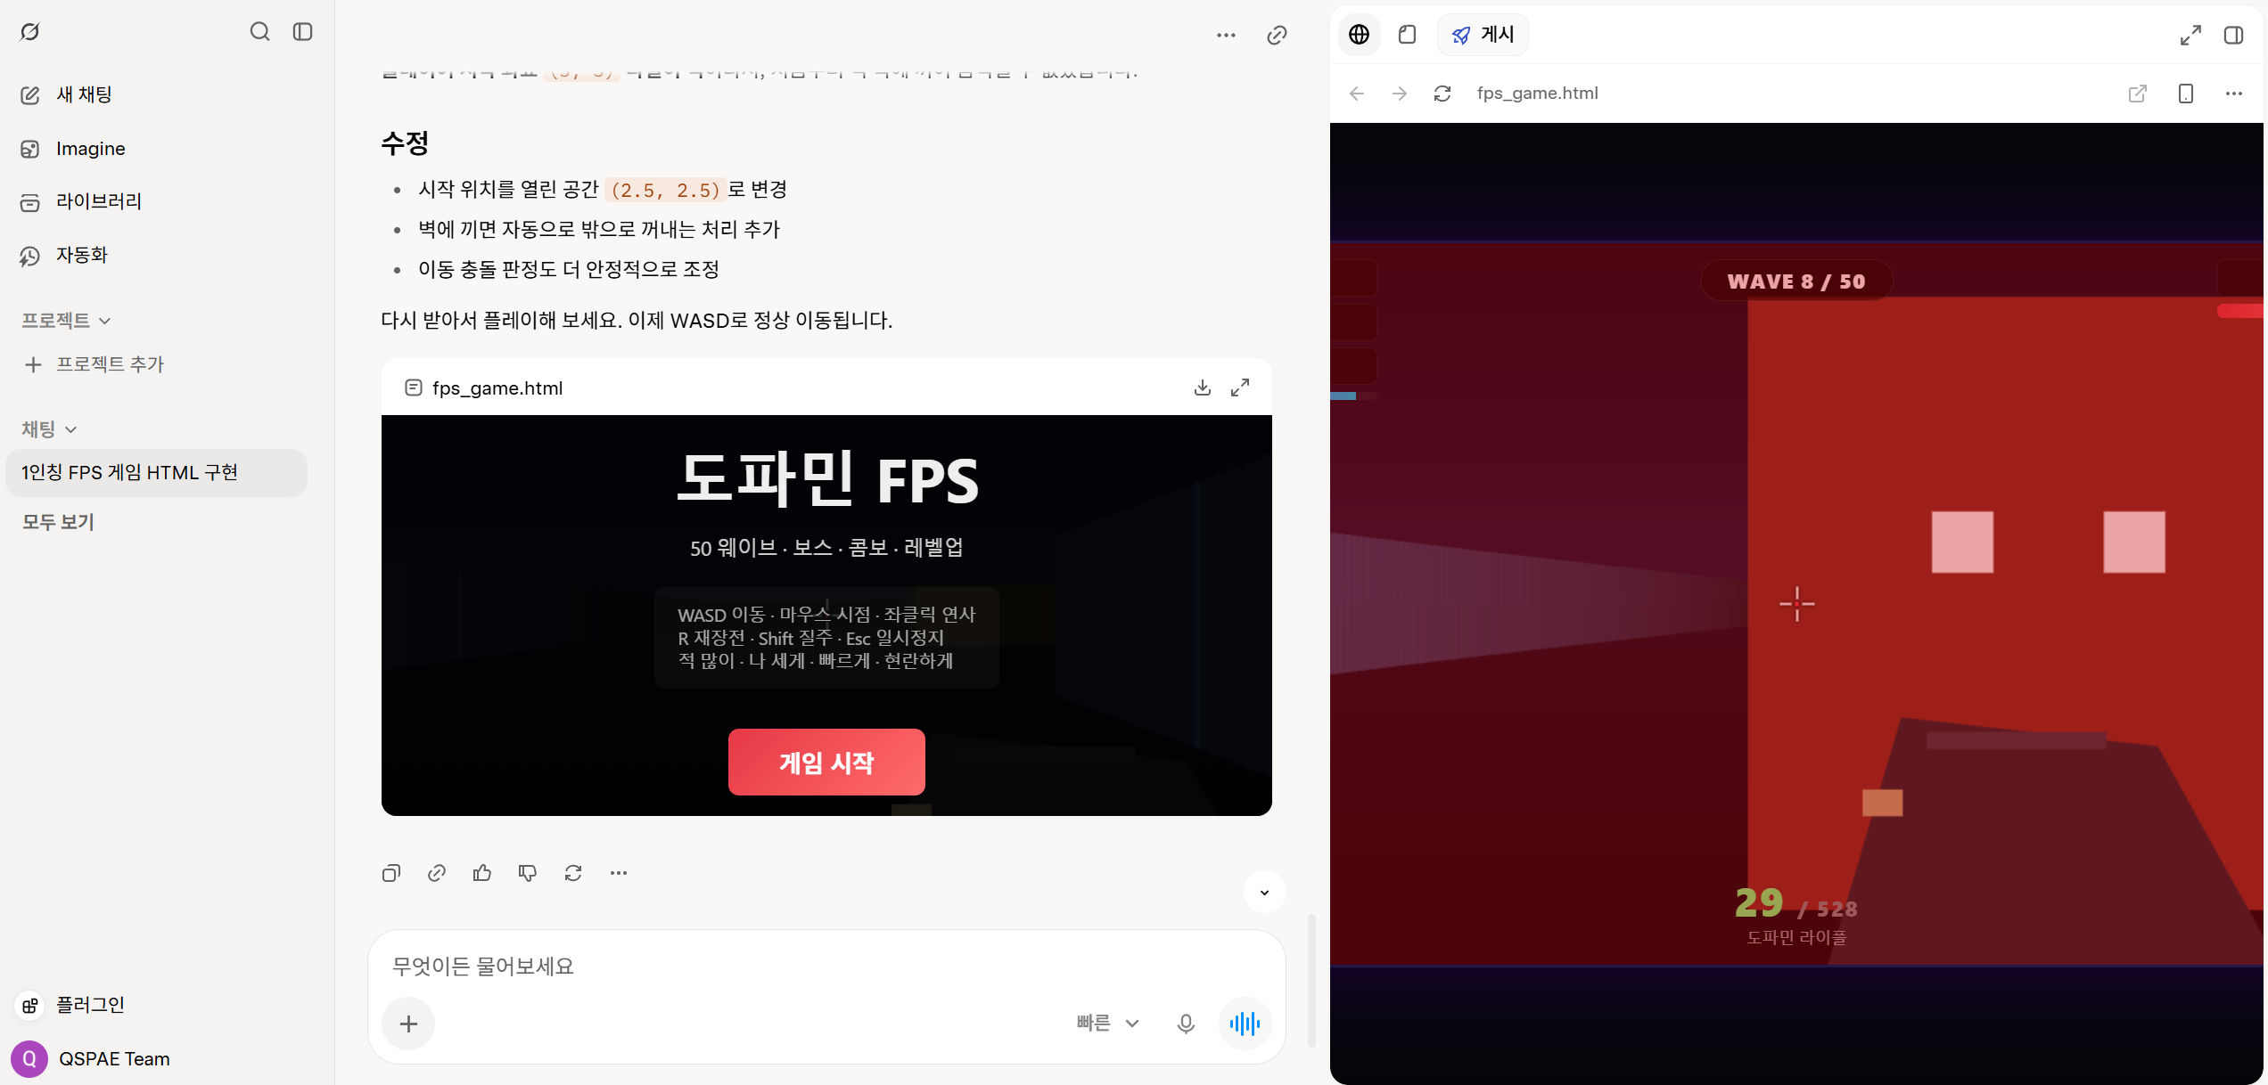Click the ammo count 29 / 528
Screen dimensions: 2268x1085
coord(1796,903)
